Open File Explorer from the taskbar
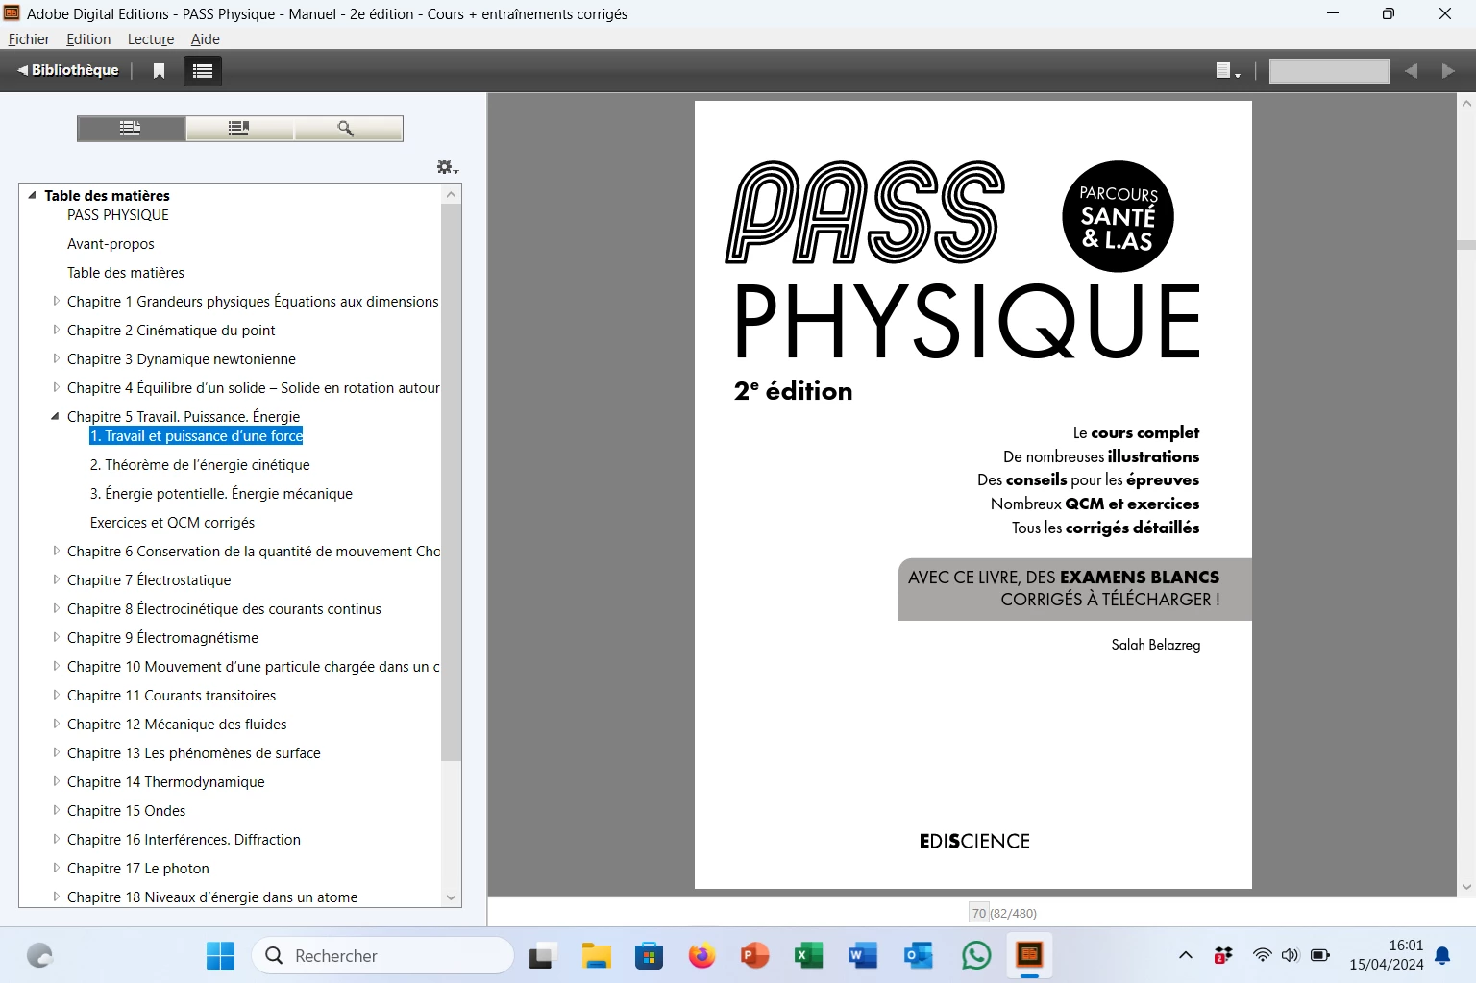1476x983 pixels. [596, 956]
